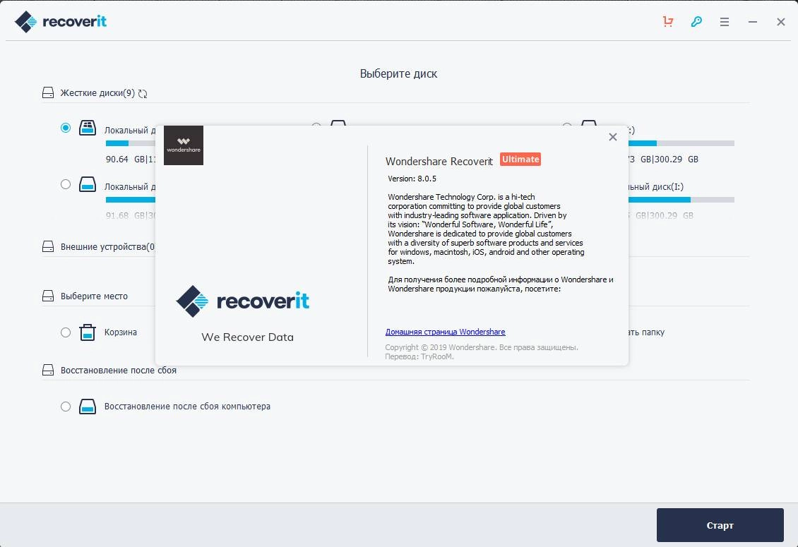The height and width of the screenshot is (547, 798).
Task: Click the recycle bin icon
Action: coord(88,332)
